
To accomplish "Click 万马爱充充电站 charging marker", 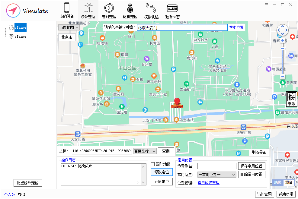I will coord(237,85).
